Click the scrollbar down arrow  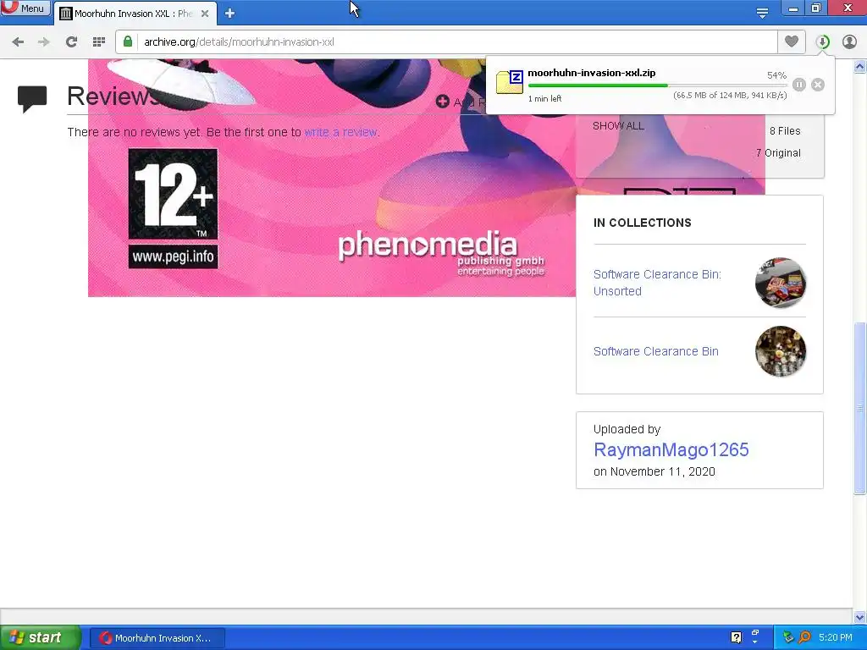860,617
